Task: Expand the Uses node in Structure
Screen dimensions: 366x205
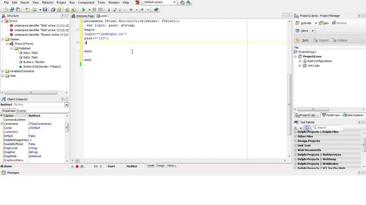Action: coord(2,76)
